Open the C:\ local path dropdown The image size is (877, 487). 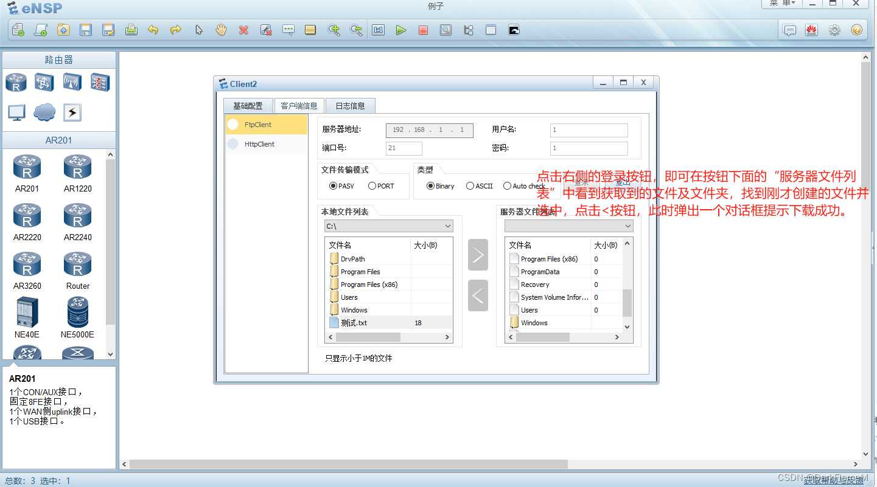coord(389,226)
